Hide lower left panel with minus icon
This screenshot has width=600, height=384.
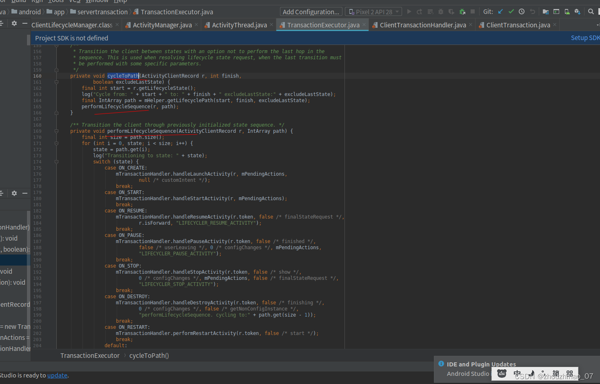click(25, 193)
